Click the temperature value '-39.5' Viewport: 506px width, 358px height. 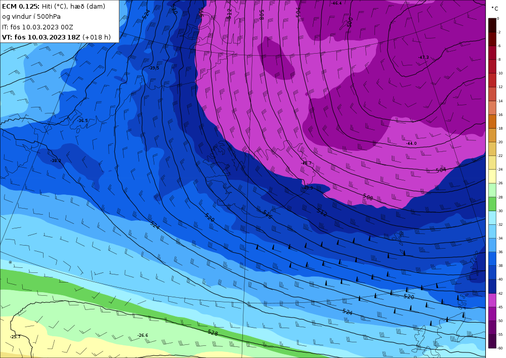click(154, 68)
